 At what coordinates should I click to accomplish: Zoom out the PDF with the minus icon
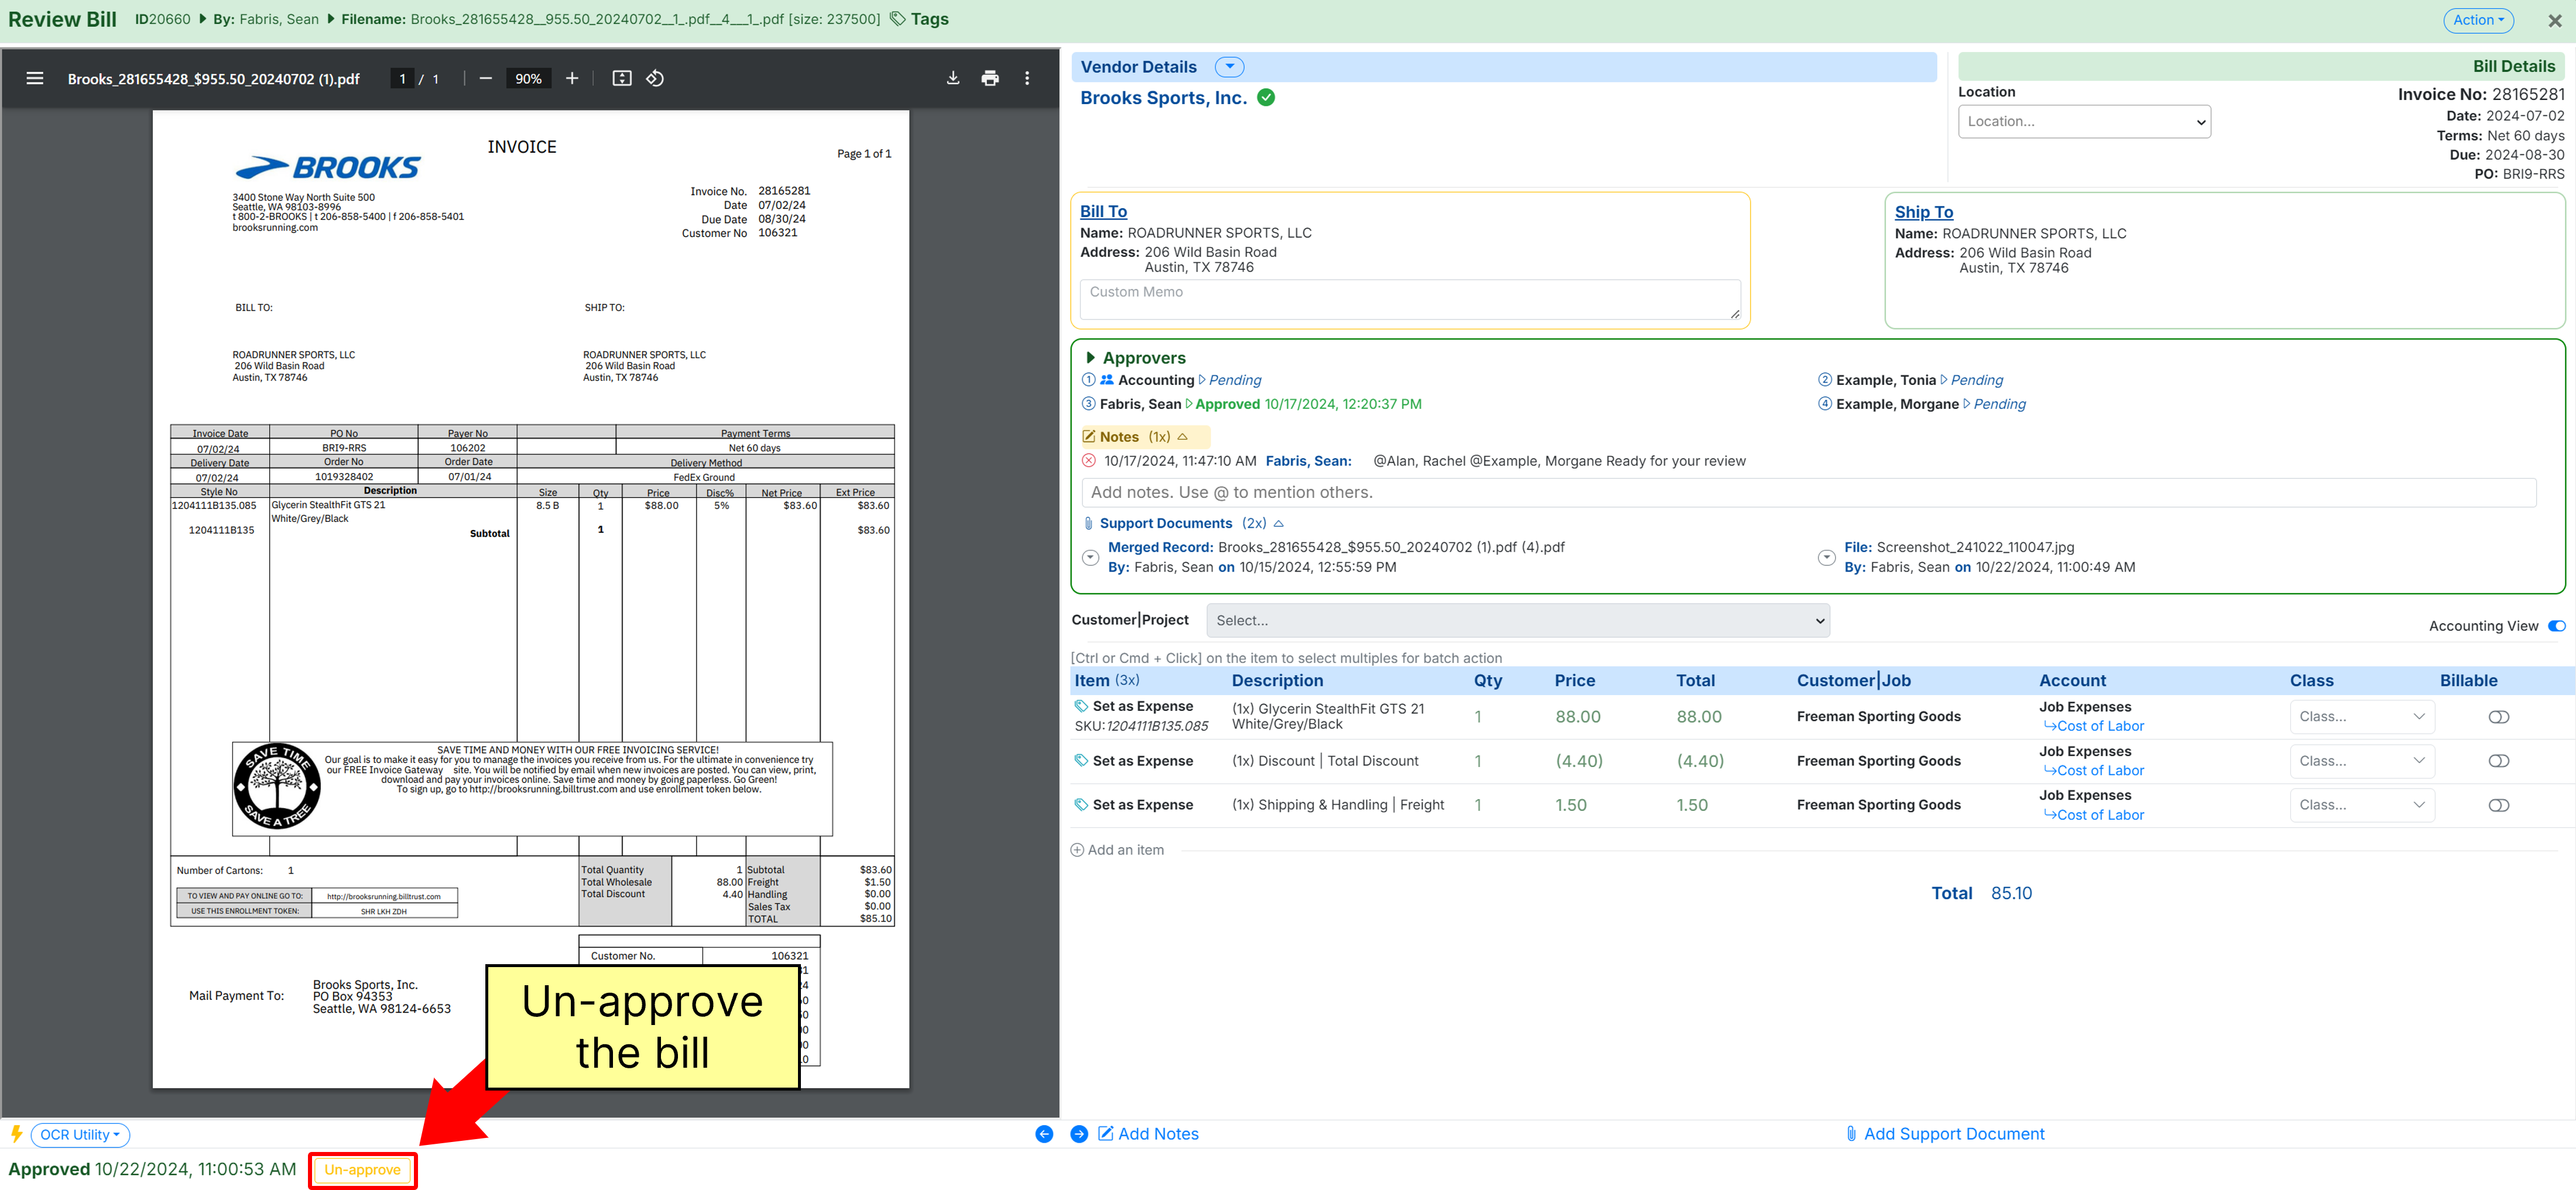pyautogui.click(x=485, y=78)
